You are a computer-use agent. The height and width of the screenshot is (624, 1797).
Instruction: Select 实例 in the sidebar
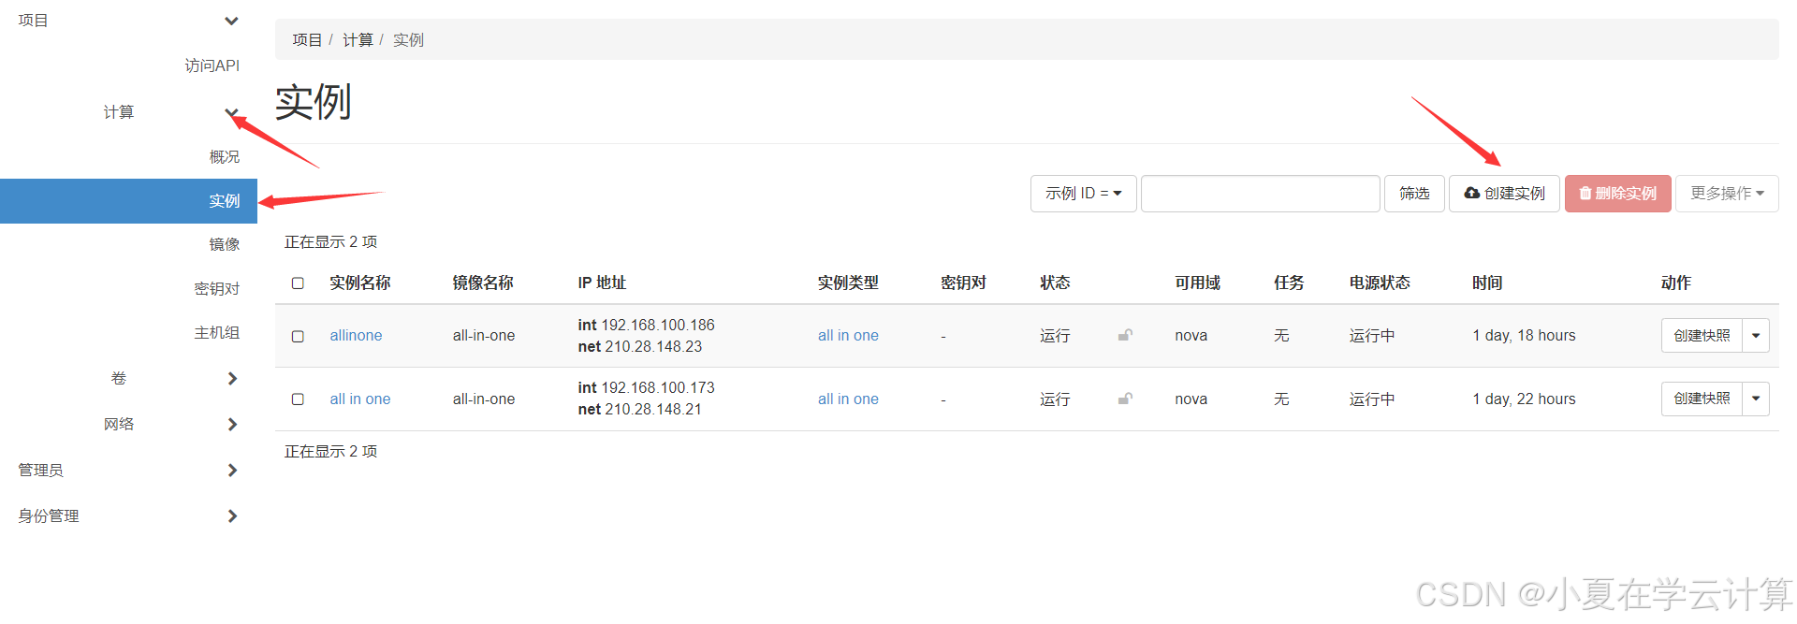(x=128, y=201)
